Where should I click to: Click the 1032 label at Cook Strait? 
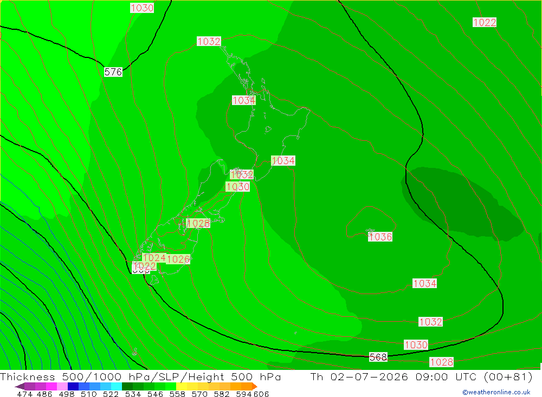click(x=242, y=174)
